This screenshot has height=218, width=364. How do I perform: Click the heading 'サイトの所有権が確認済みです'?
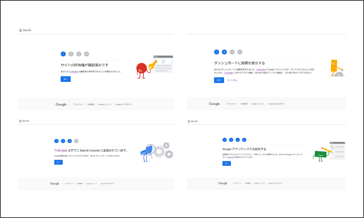tap(84, 65)
